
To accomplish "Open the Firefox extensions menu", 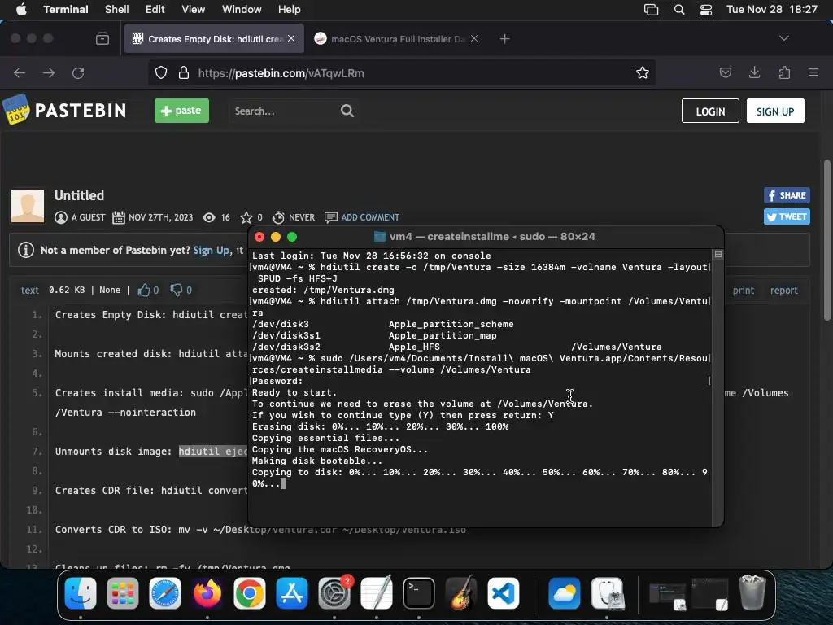I will click(x=784, y=72).
